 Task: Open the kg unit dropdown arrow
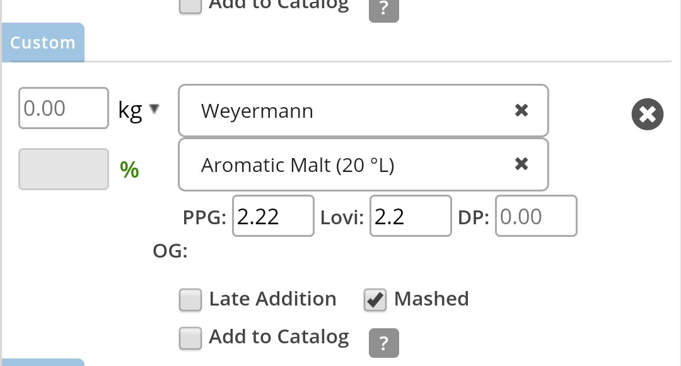click(154, 108)
